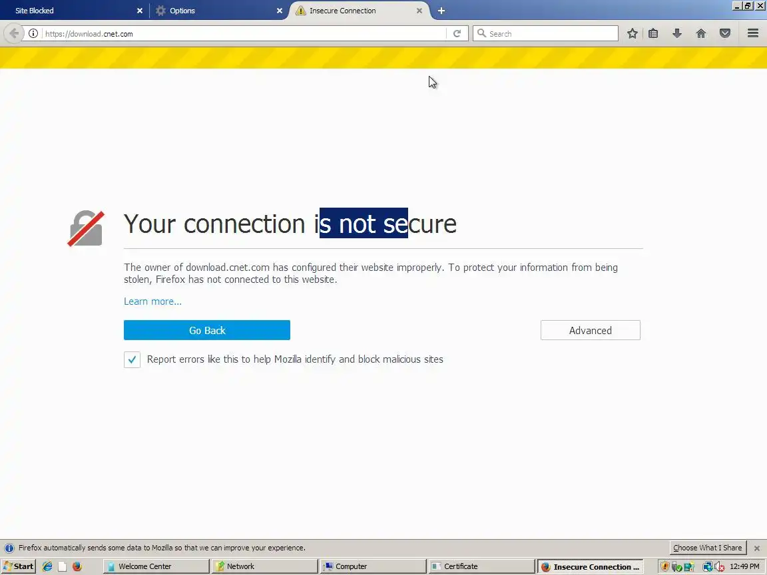Close the Site Blocked tab
The width and height of the screenshot is (767, 575).
tap(139, 11)
